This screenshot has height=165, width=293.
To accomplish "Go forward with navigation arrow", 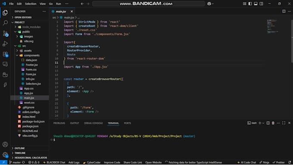I will coord(88,3).
